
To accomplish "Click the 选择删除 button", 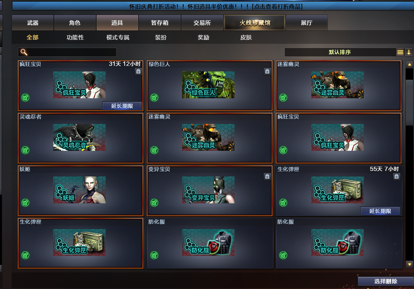I will coord(386,281).
